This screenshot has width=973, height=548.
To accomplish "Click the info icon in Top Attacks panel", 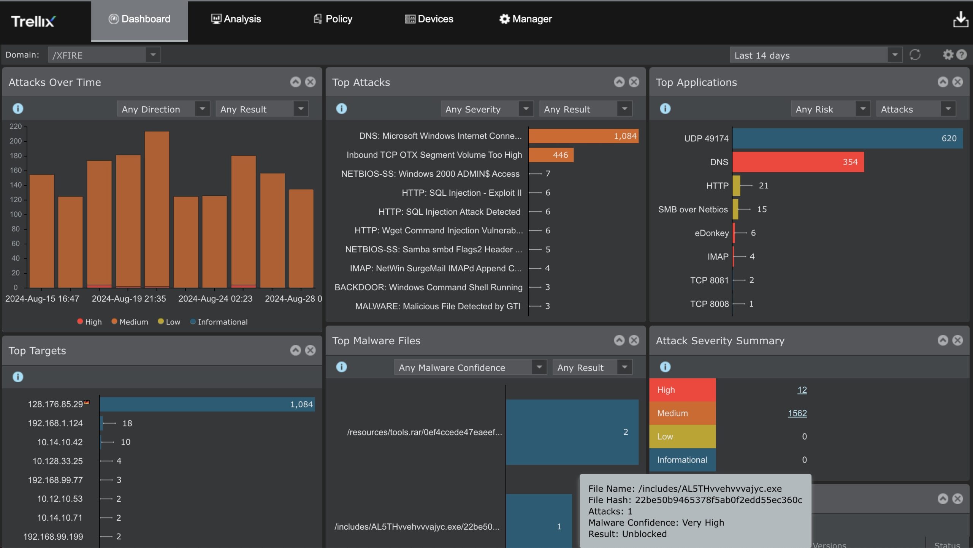I will [341, 109].
